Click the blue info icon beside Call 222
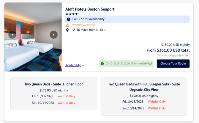The image size is (199, 123). coord(69,19)
